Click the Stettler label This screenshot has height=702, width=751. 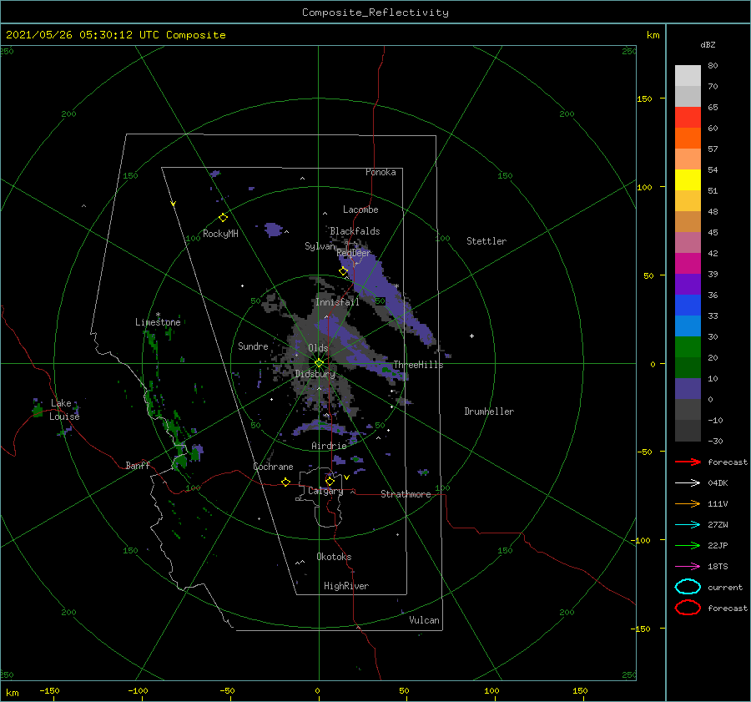pyautogui.click(x=486, y=241)
